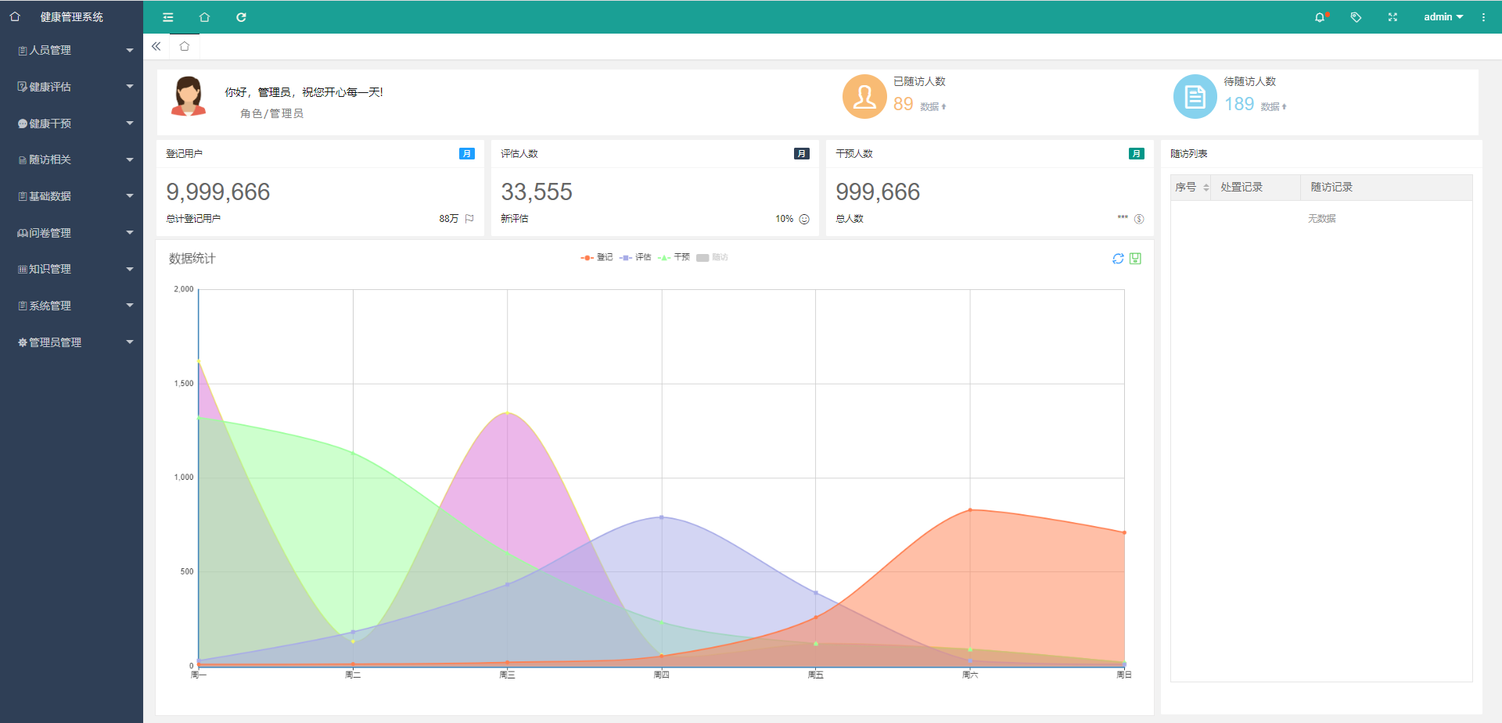Screen dimensions: 1502x723
Task: Click the 健康管理系统 logo title
Action: pos(71,17)
